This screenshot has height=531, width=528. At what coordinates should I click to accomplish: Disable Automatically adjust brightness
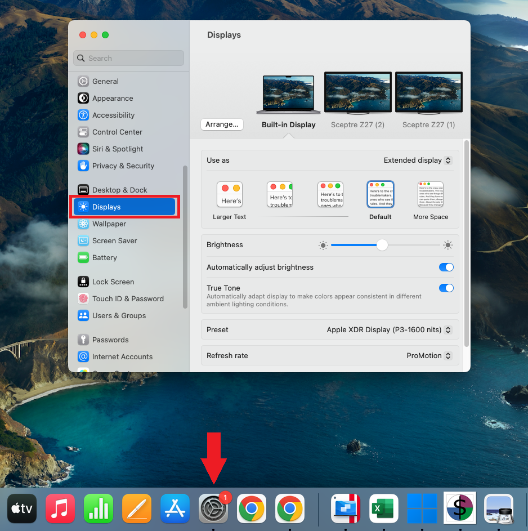click(446, 267)
